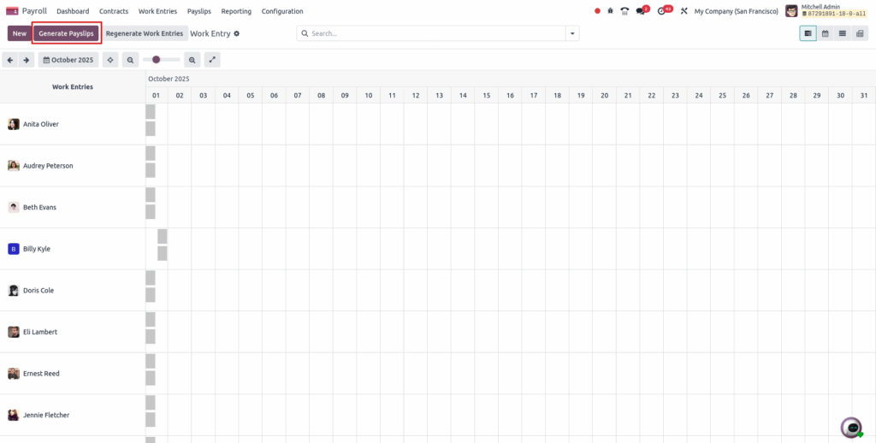Viewport: 876px width, 443px height.
Task: Expand rows with the arrows icon
Action: click(212, 60)
